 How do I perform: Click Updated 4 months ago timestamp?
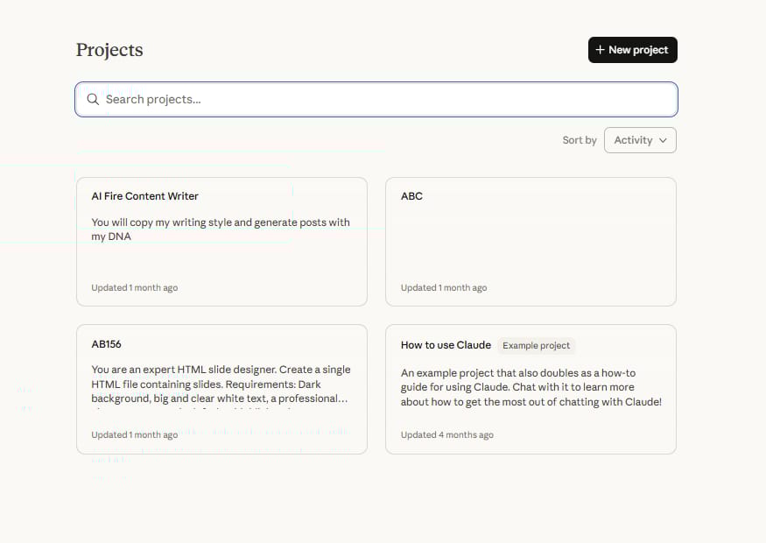point(446,434)
